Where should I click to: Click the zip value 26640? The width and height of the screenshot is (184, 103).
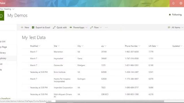[x=104, y=58]
